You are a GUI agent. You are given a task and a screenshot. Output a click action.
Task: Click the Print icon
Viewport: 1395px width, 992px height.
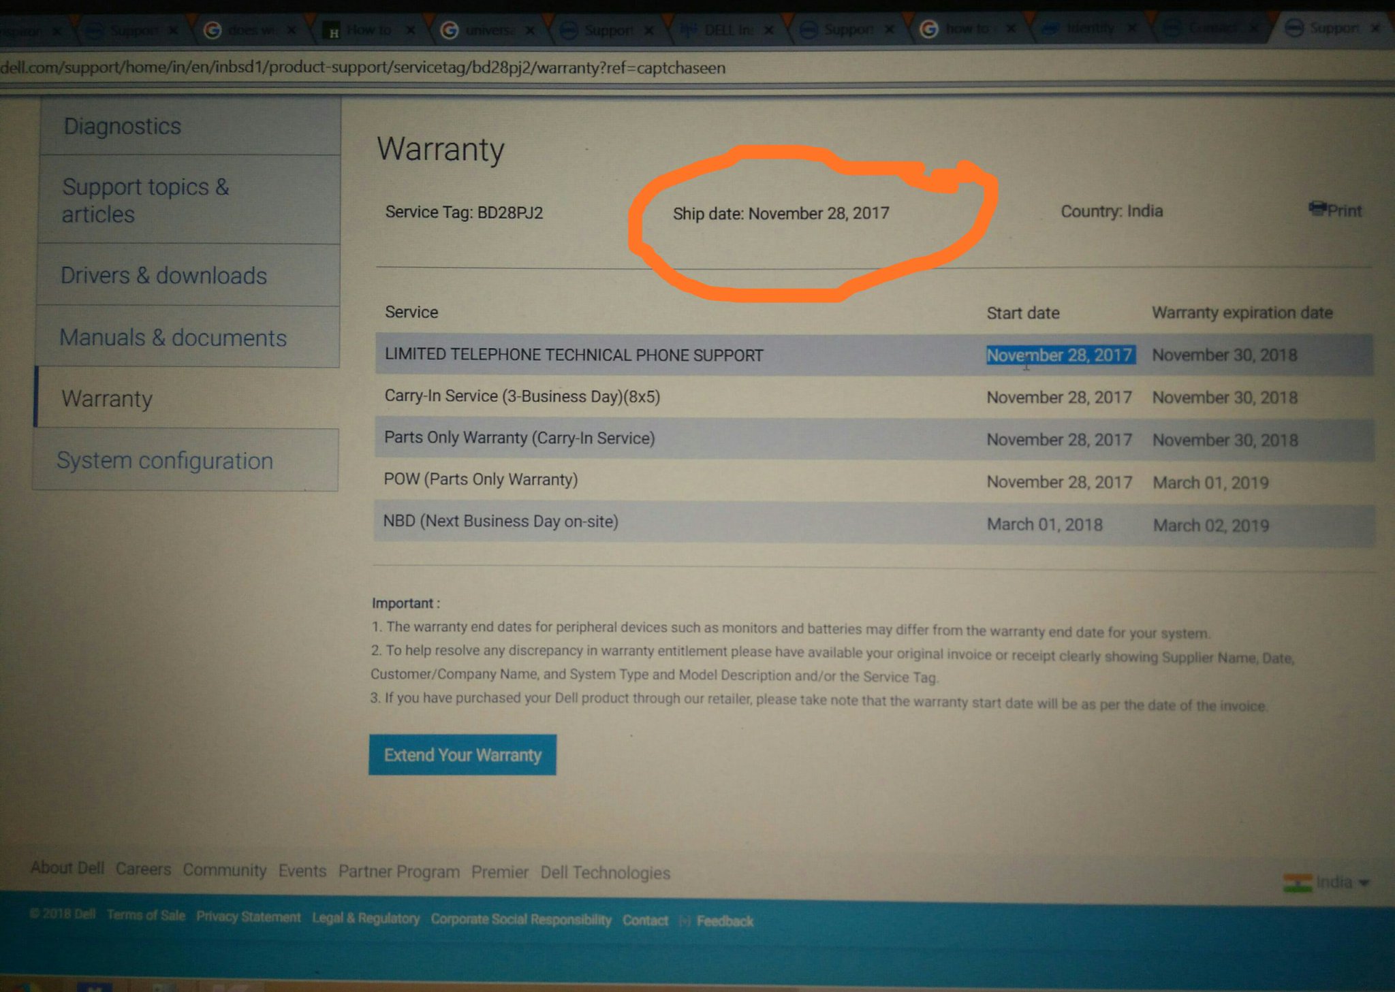(1317, 208)
